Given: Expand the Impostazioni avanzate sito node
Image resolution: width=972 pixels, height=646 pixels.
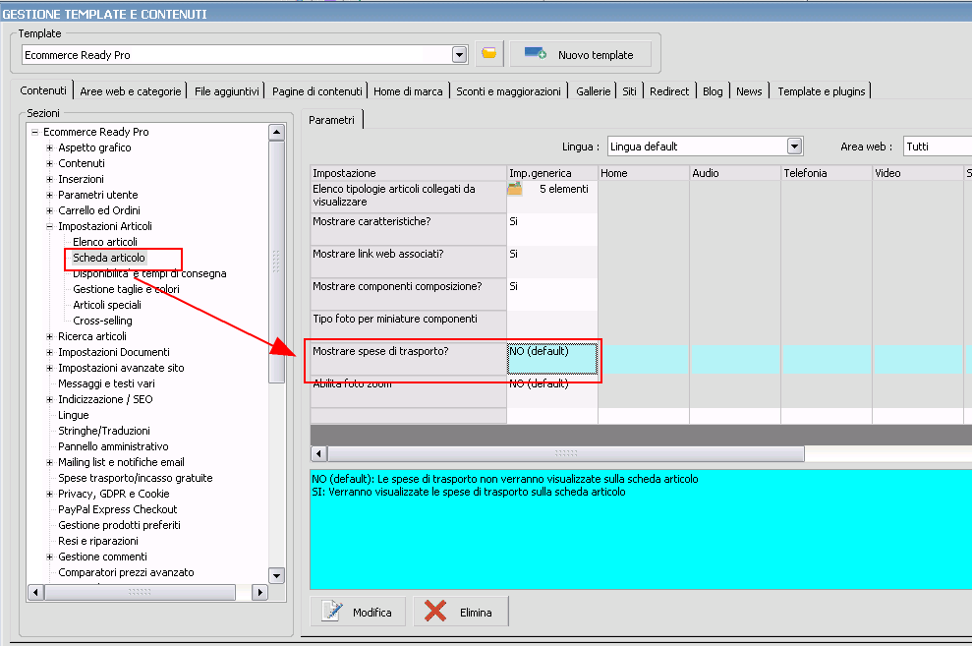Looking at the screenshot, I should coord(49,369).
